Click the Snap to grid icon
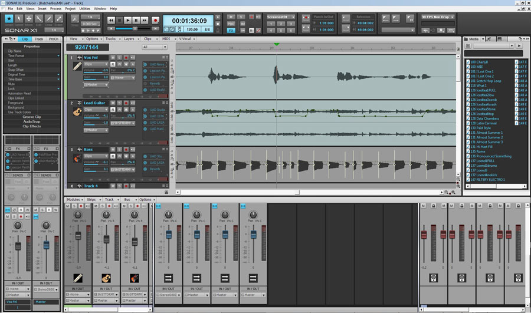This screenshot has width=531, height=313. click(x=74, y=19)
